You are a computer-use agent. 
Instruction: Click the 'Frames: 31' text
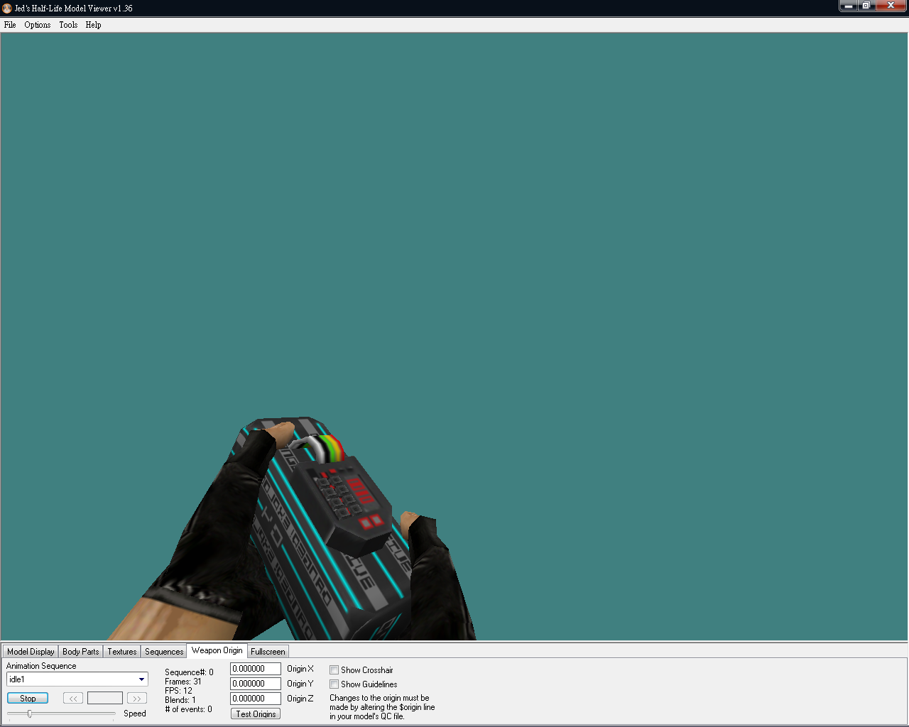tap(183, 682)
